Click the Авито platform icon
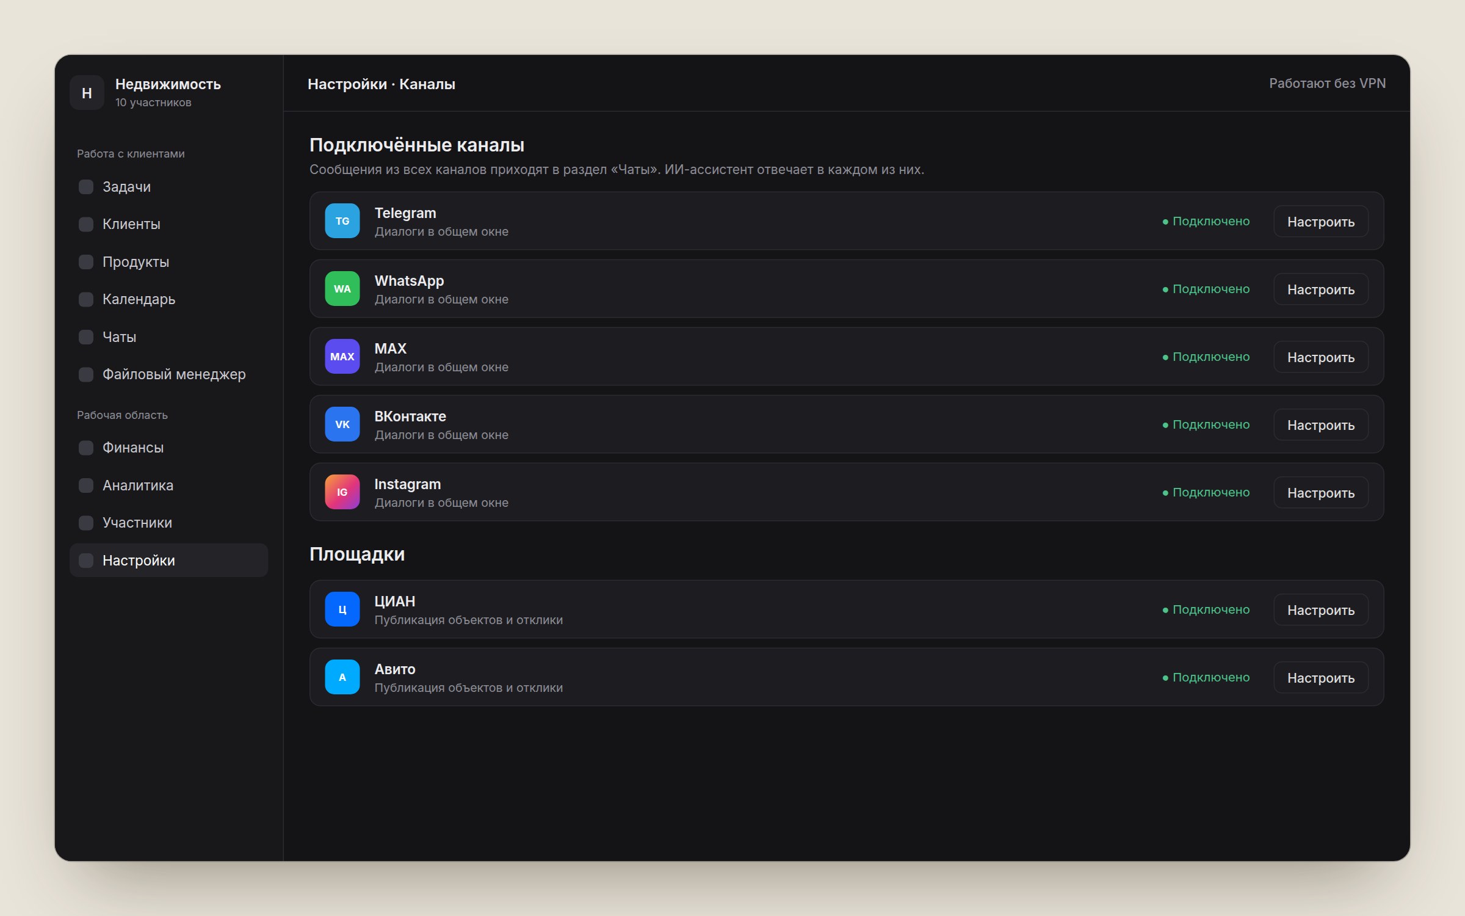 pos(342,677)
